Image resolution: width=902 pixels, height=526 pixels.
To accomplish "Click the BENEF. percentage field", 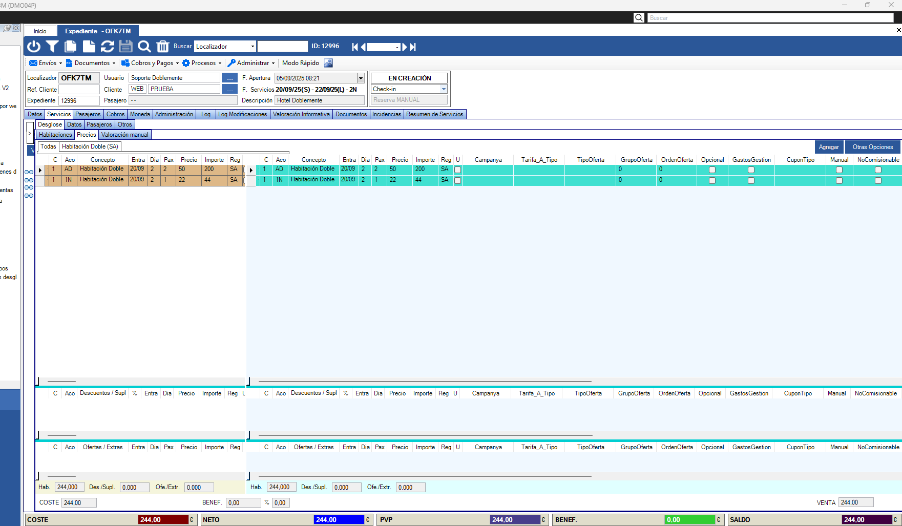I will coord(281,503).
